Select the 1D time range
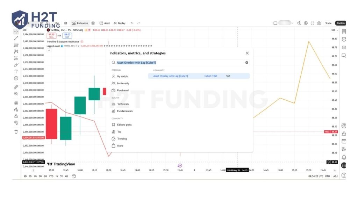 (x=25, y=177)
